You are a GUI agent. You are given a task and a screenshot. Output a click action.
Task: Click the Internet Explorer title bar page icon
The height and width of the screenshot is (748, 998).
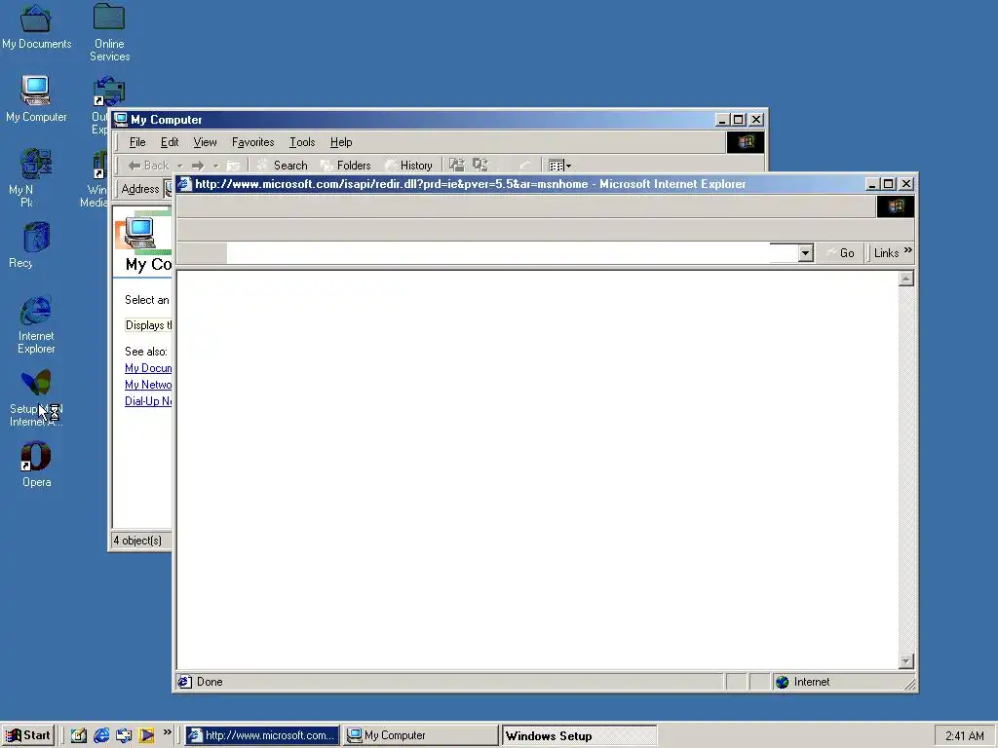tap(184, 184)
